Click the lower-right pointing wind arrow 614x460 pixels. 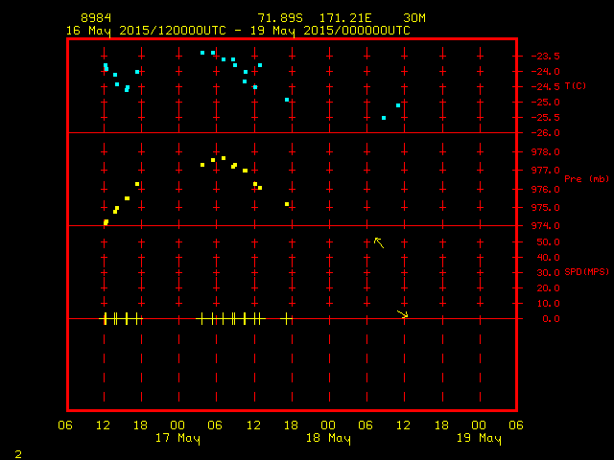[403, 313]
